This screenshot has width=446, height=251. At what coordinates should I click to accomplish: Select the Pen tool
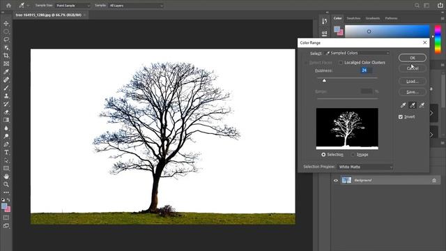coord(6,144)
